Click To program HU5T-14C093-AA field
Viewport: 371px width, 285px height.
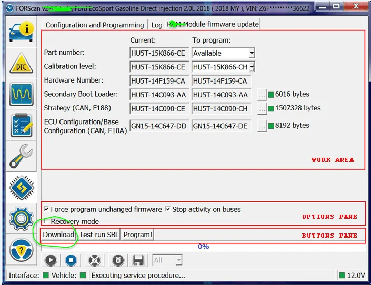(x=222, y=95)
